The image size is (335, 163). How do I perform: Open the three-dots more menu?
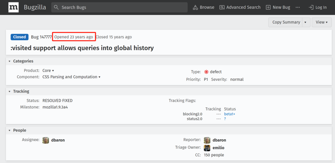click(298, 7)
